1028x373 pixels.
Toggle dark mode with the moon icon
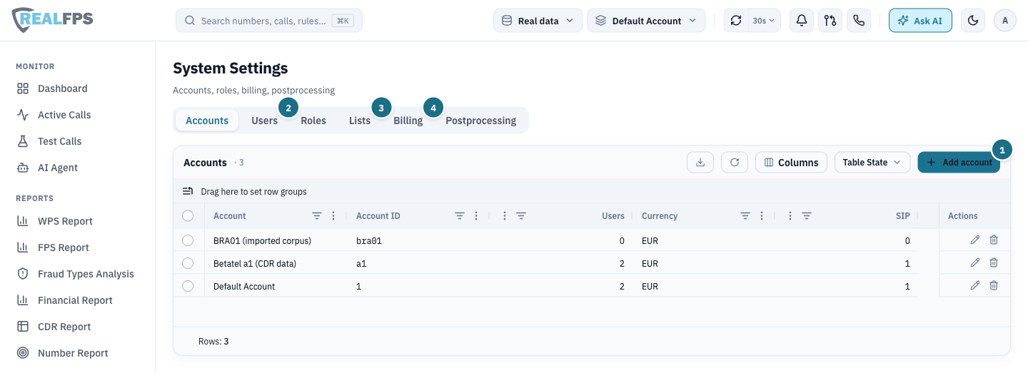click(972, 21)
